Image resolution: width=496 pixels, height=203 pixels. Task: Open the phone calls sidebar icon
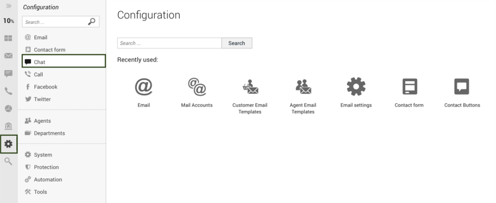coord(8,91)
